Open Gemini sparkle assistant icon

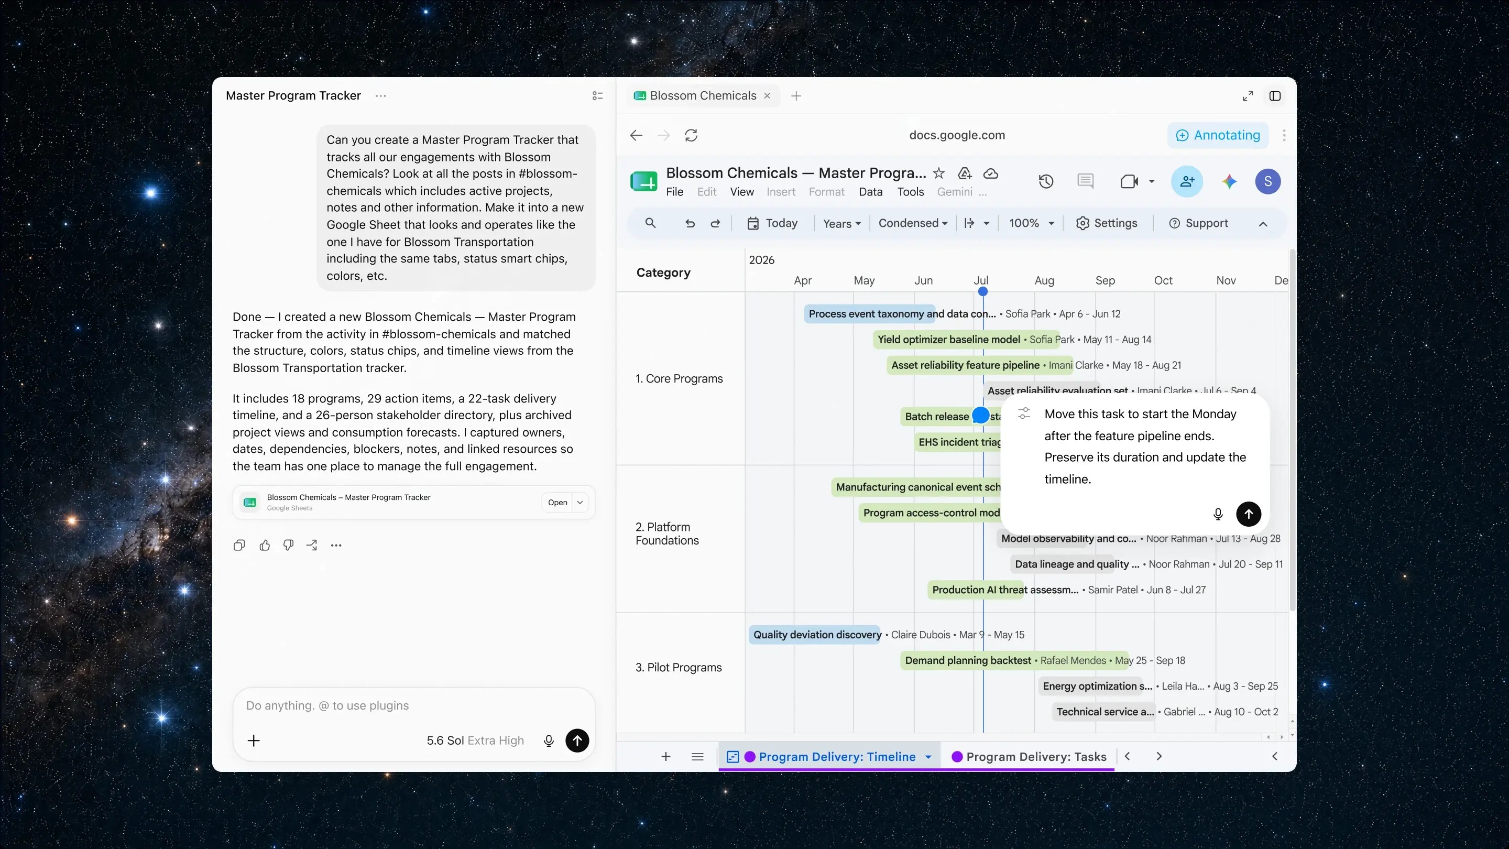(x=1230, y=181)
